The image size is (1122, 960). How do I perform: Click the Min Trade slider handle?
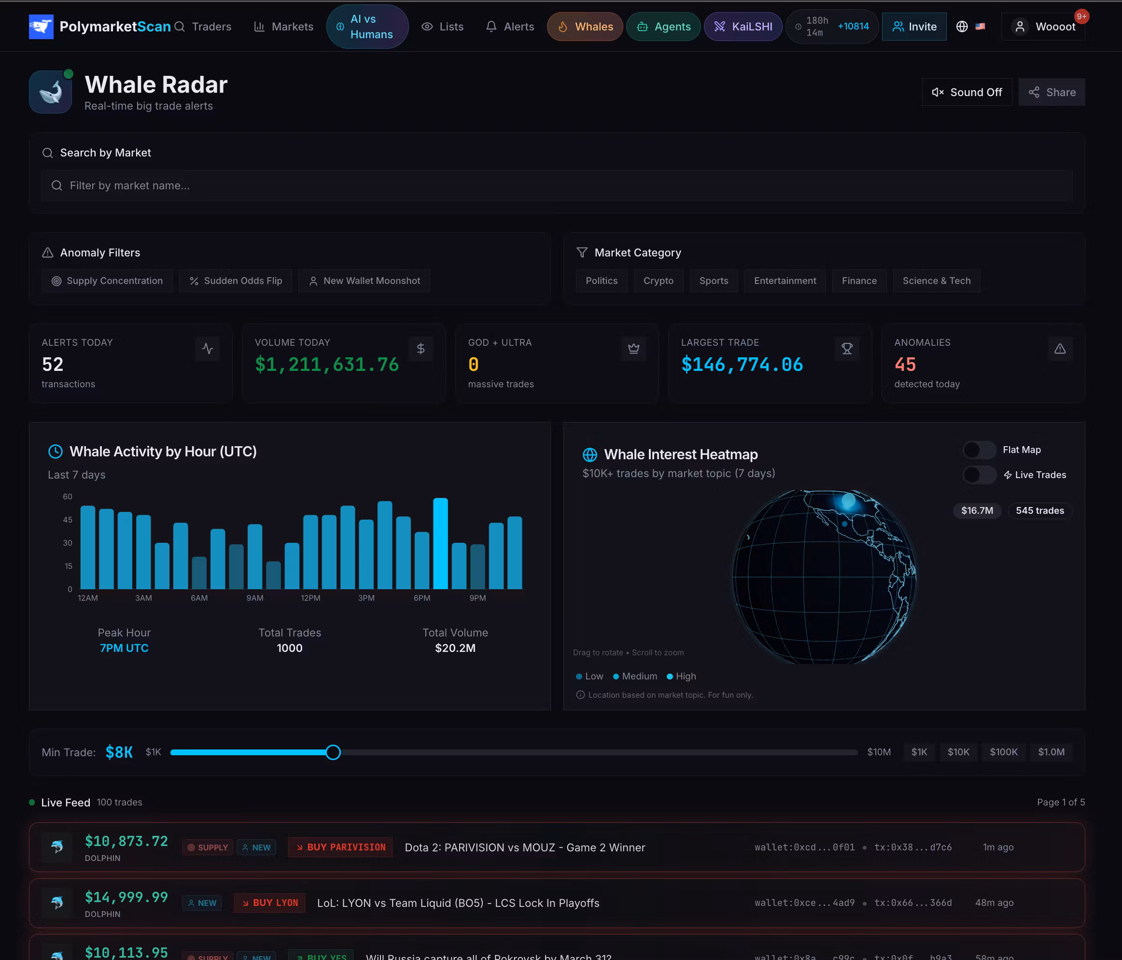(x=333, y=752)
